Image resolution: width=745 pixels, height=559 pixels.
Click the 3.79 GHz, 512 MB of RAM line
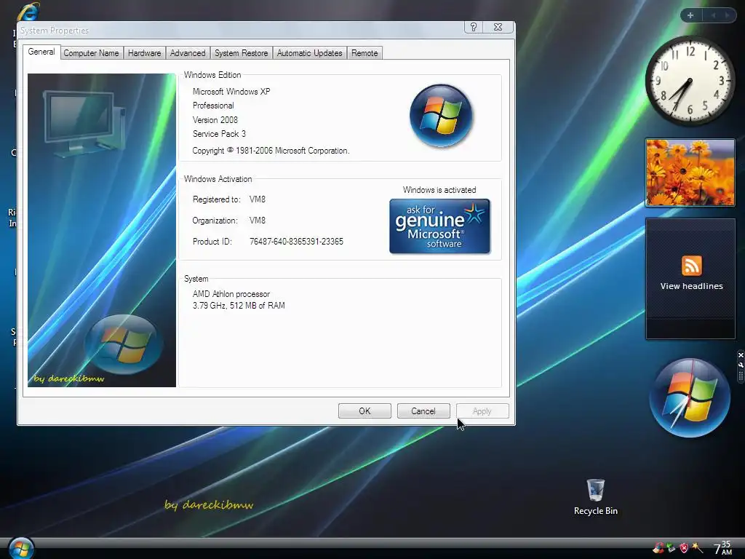pyautogui.click(x=239, y=305)
